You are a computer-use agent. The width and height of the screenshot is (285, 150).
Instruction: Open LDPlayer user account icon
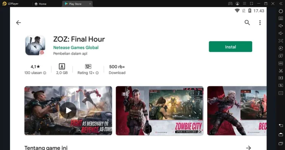(237, 4)
